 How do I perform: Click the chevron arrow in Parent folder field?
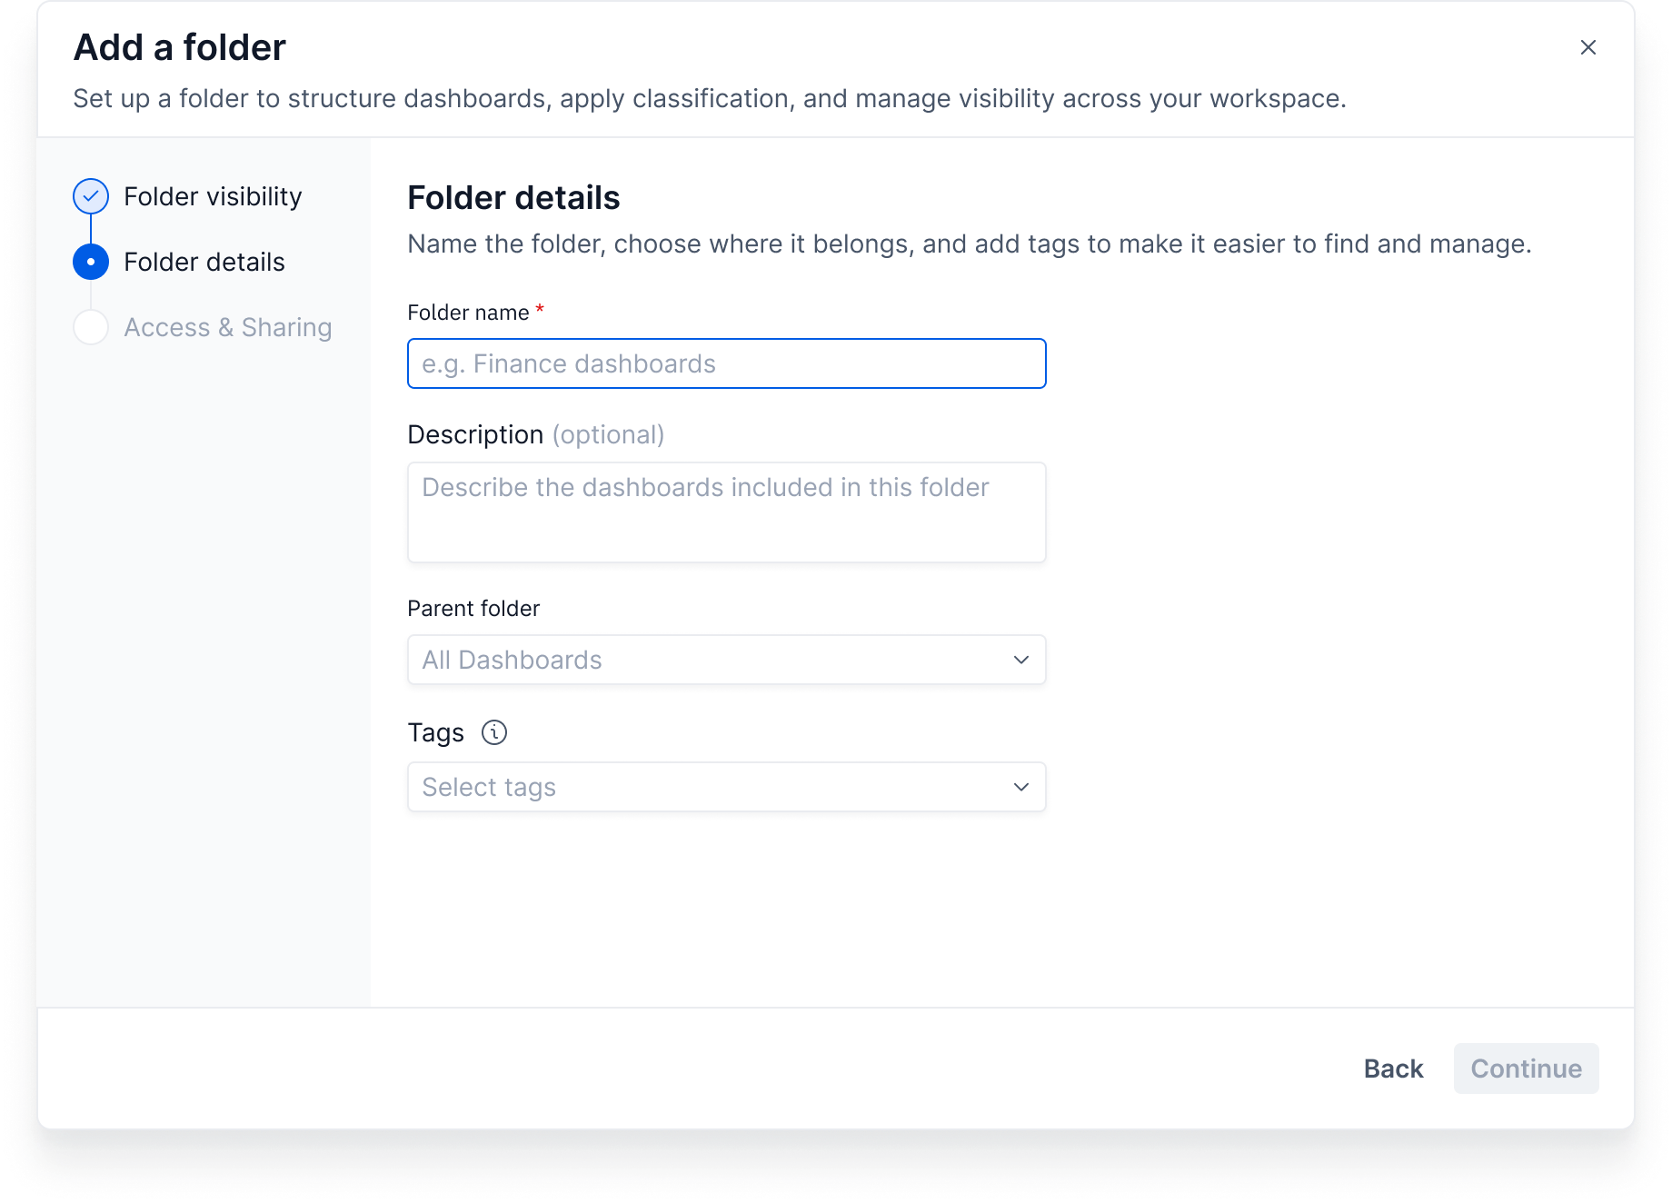1020,660
